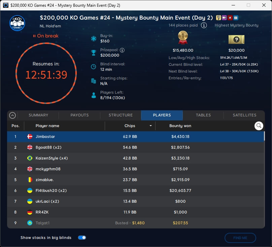Click the KO Games logo
Viewport: 272px width, 247px height.
pyautogui.click(x=17, y=23)
